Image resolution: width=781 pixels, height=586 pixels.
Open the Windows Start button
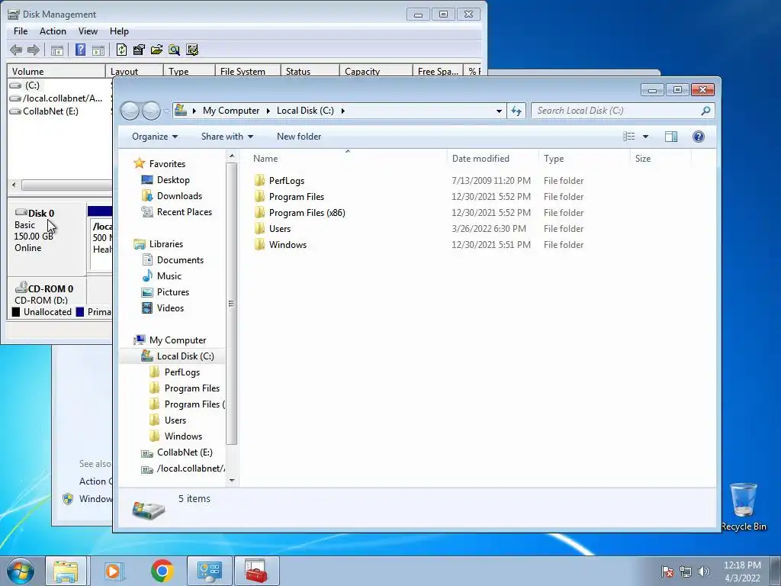[x=21, y=571]
